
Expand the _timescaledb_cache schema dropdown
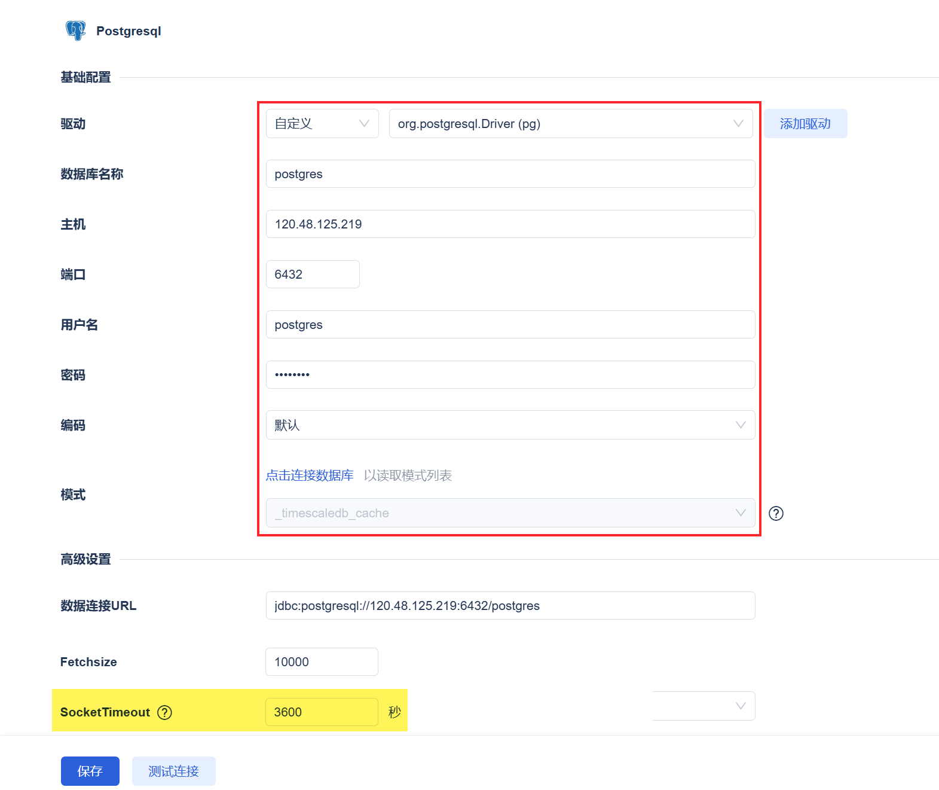click(510, 513)
